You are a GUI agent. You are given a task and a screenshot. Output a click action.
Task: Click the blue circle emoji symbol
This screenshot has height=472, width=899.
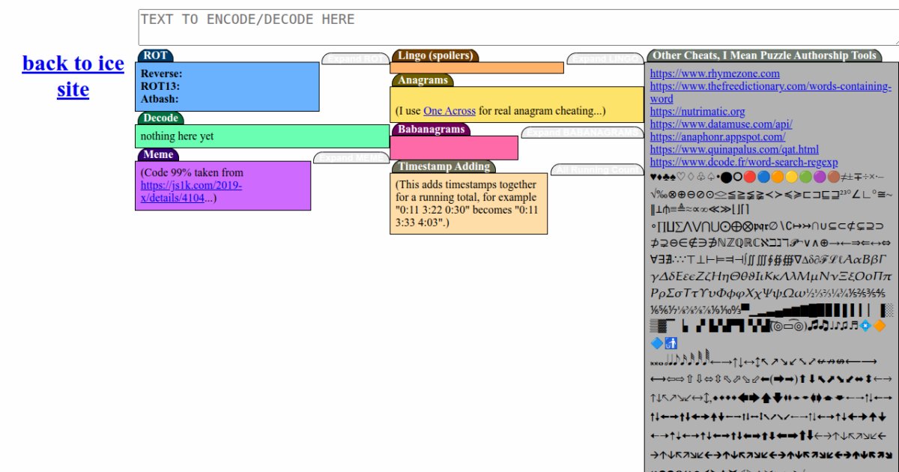[x=763, y=178]
